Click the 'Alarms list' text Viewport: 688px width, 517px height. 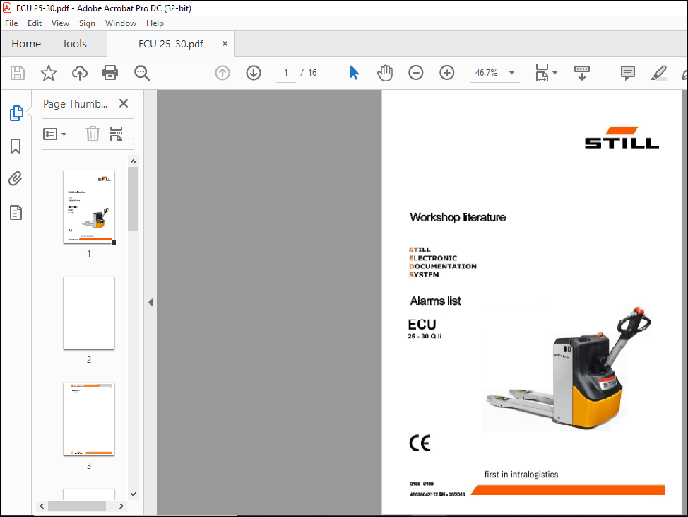(x=435, y=301)
